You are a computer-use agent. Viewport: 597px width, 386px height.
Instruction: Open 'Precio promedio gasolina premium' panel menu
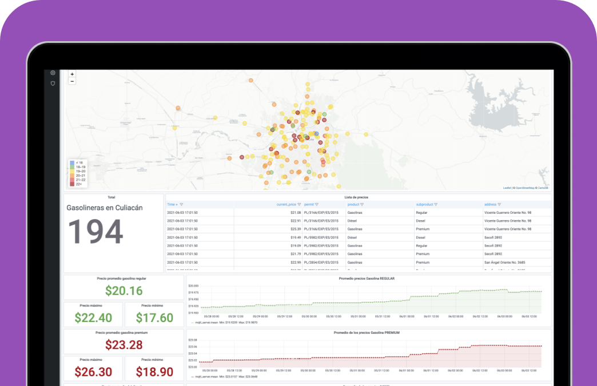coord(121,333)
